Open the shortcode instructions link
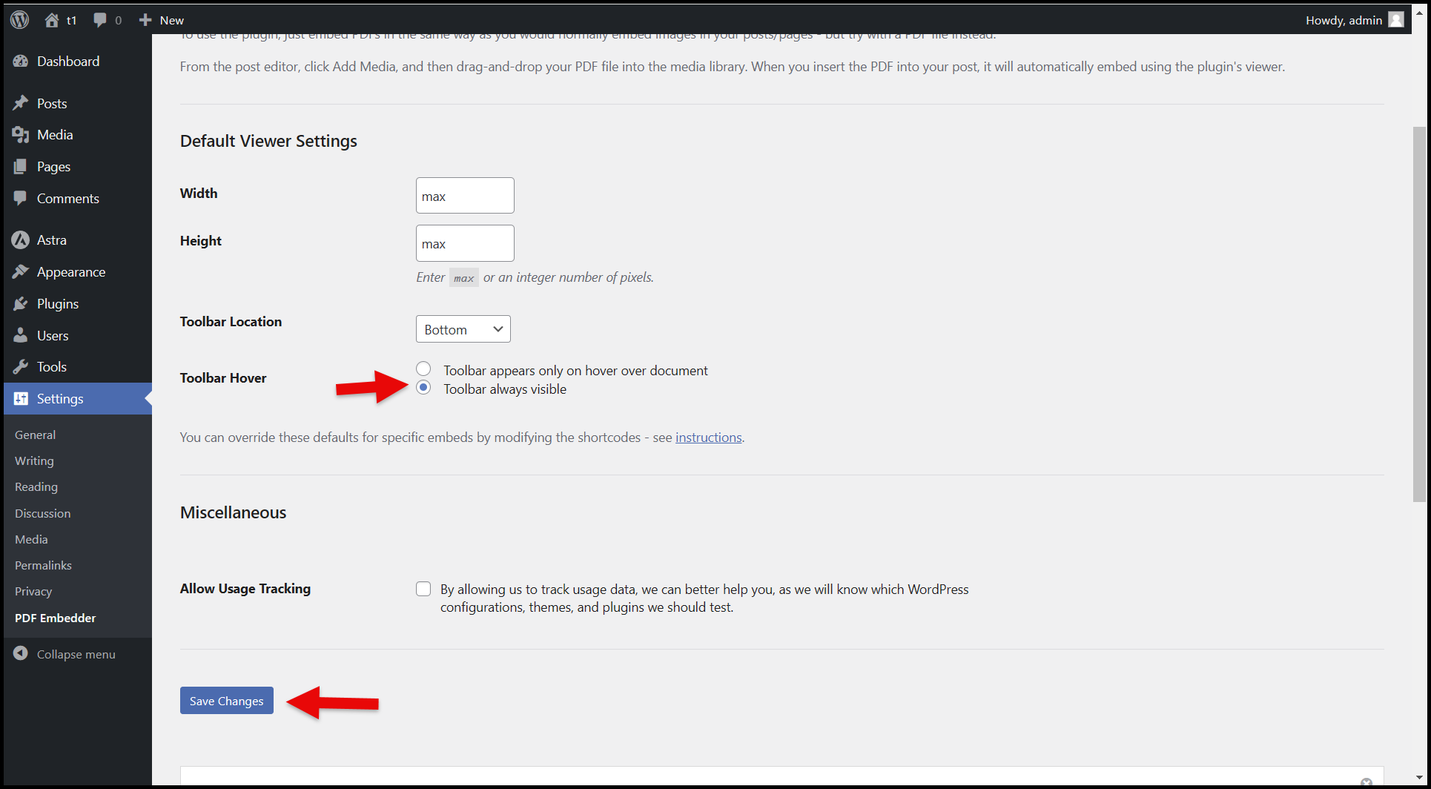This screenshot has height=789, width=1431. [x=709, y=438]
